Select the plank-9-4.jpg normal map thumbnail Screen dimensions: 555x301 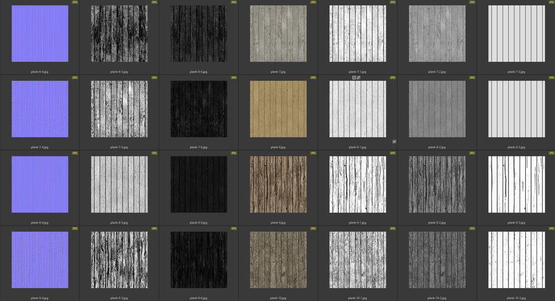click(40, 260)
